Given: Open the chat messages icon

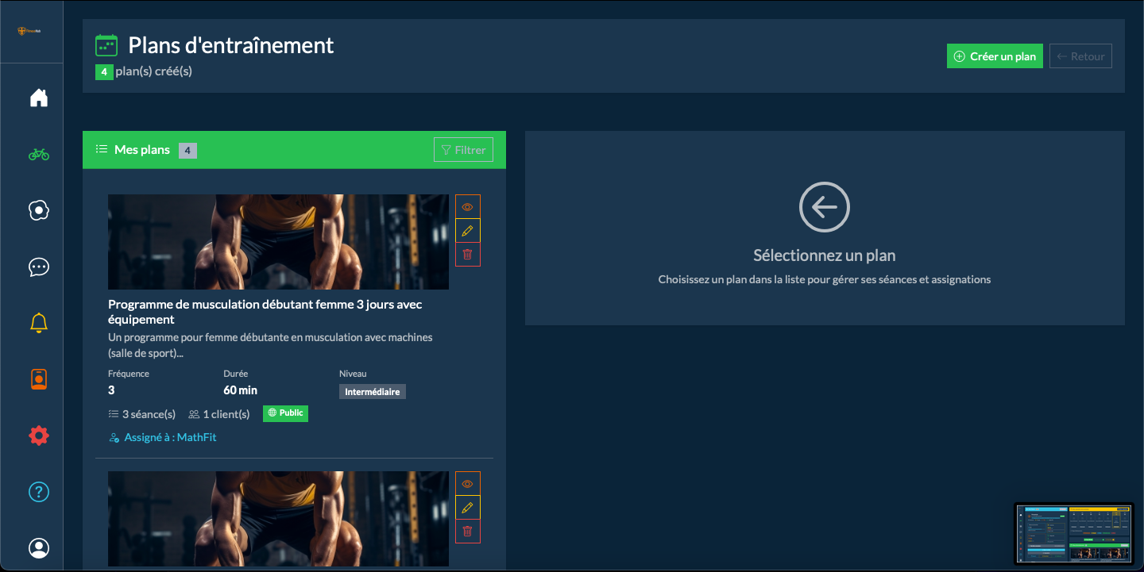Looking at the screenshot, I should coord(38,267).
